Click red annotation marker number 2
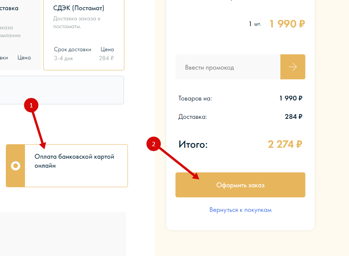 click(154, 144)
